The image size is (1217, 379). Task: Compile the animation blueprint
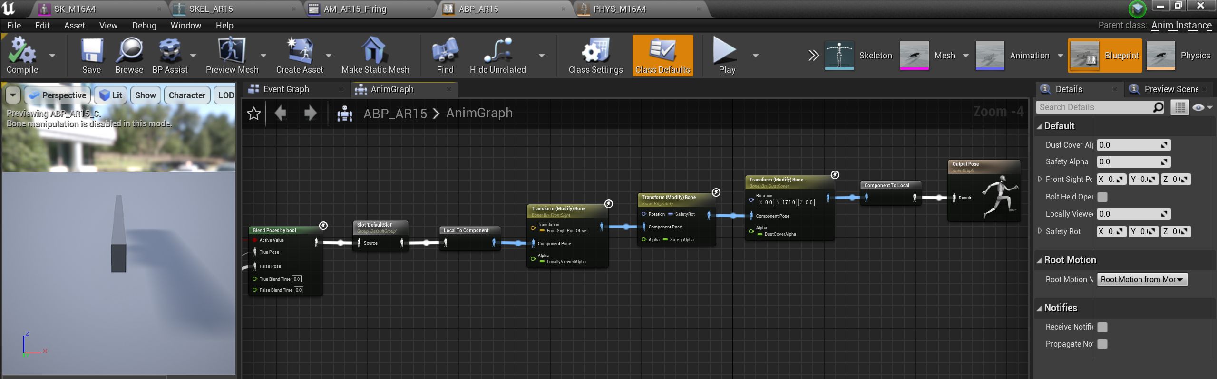[22, 56]
